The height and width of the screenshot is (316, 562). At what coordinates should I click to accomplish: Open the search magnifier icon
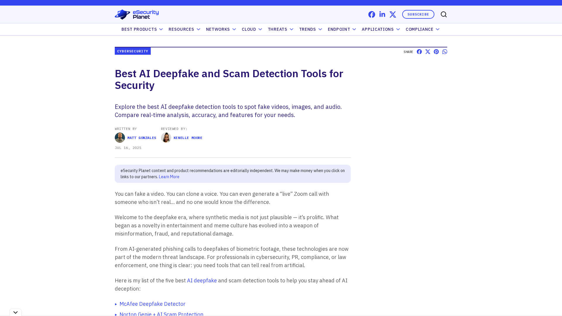(x=444, y=15)
